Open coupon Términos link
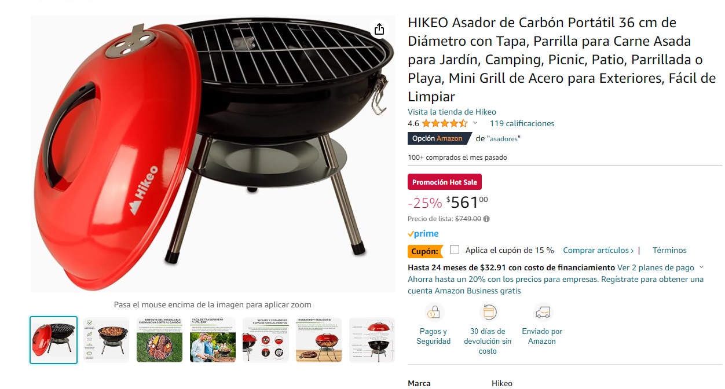725x389 pixels. tap(669, 250)
